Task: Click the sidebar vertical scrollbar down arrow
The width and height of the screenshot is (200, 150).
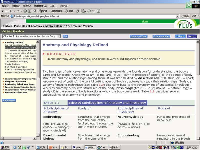Action: tap(38, 135)
